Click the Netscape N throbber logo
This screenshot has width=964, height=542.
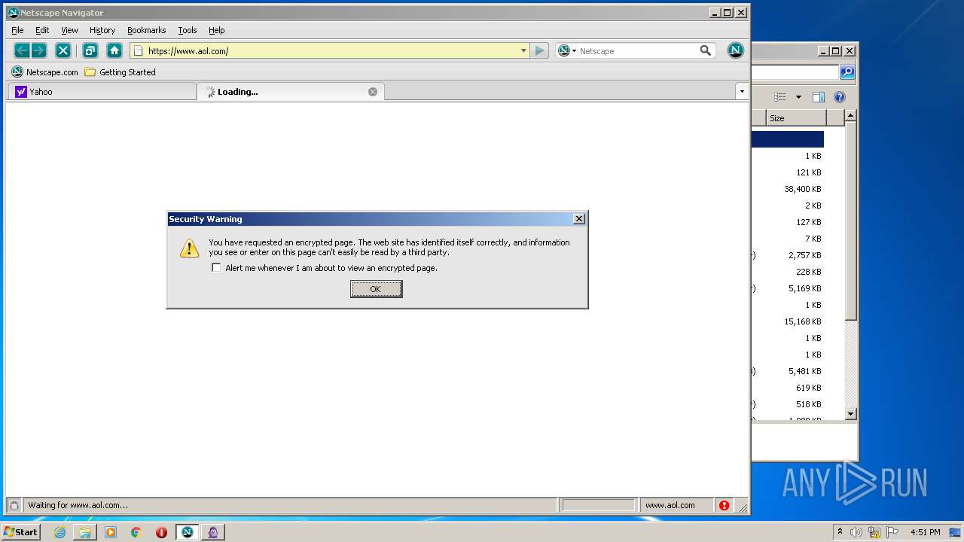coord(736,50)
